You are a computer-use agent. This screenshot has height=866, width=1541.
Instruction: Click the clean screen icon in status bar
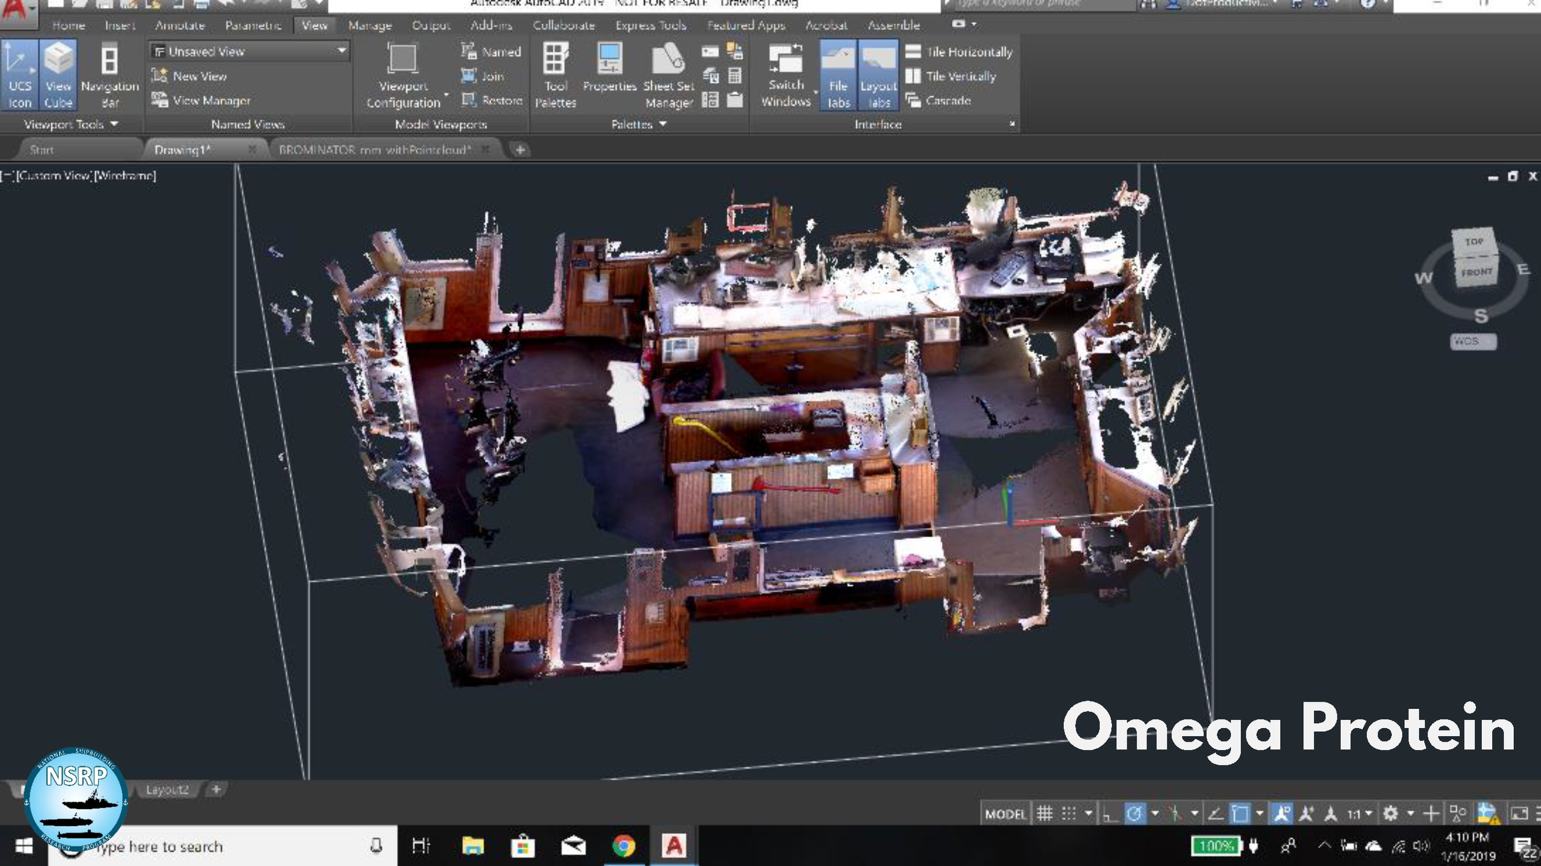point(1519,814)
